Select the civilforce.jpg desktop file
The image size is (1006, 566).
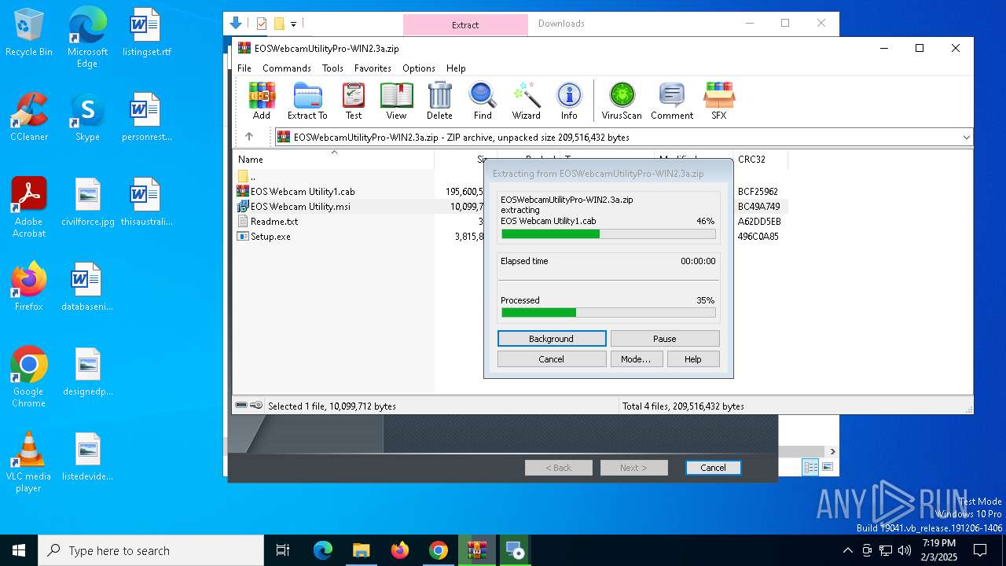coord(88,202)
